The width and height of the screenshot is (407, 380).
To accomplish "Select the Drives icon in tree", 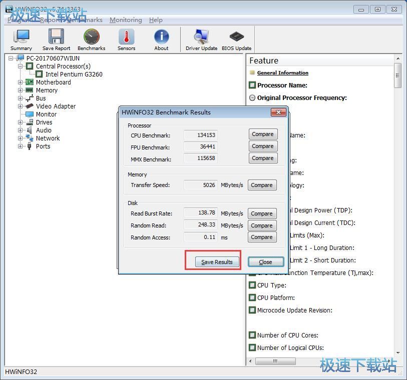I will (x=30, y=122).
